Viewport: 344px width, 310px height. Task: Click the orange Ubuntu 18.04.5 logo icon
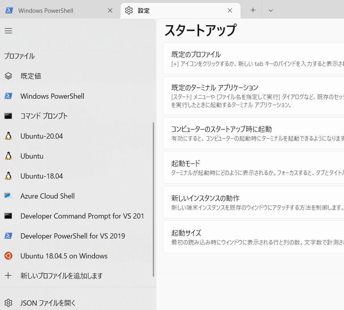(x=8, y=256)
